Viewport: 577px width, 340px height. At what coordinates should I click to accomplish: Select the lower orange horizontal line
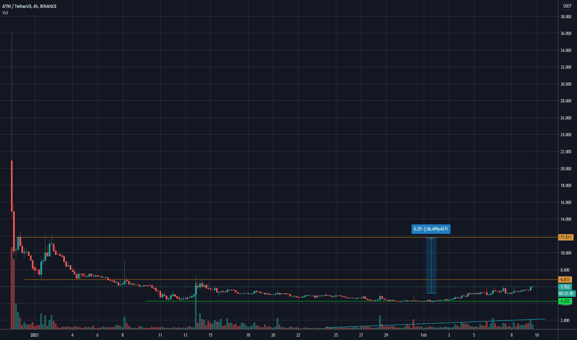pyautogui.click(x=291, y=279)
